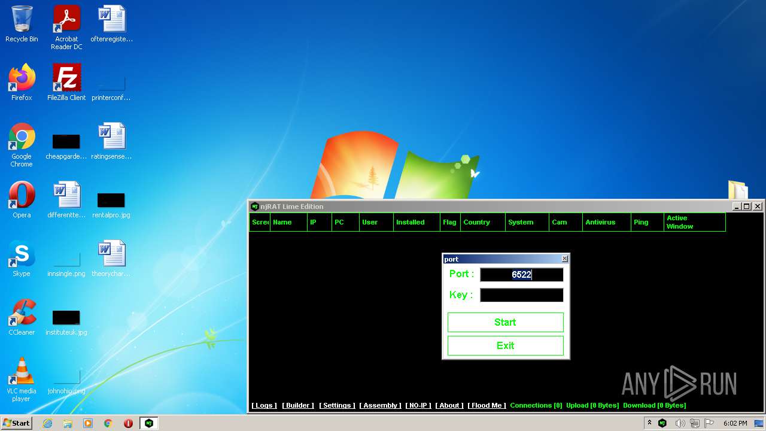The height and width of the screenshot is (431, 766).
Task: Launch the CCleaner desktop shortcut
Action: coord(22,317)
